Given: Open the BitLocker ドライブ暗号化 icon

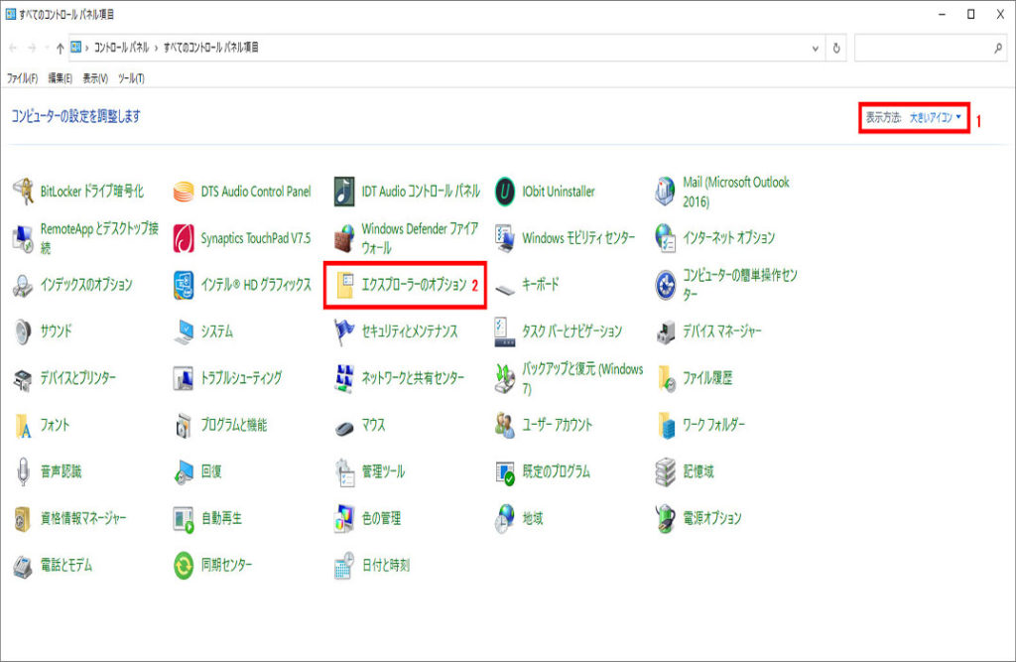Looking at the screenshot, I should 24,192.
